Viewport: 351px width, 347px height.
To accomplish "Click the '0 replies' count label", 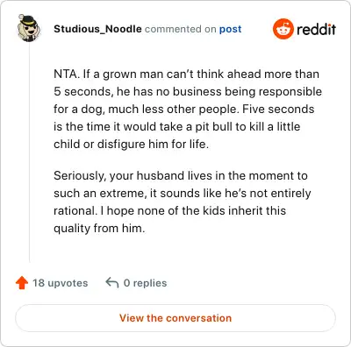I will click(x=145, y=283).
